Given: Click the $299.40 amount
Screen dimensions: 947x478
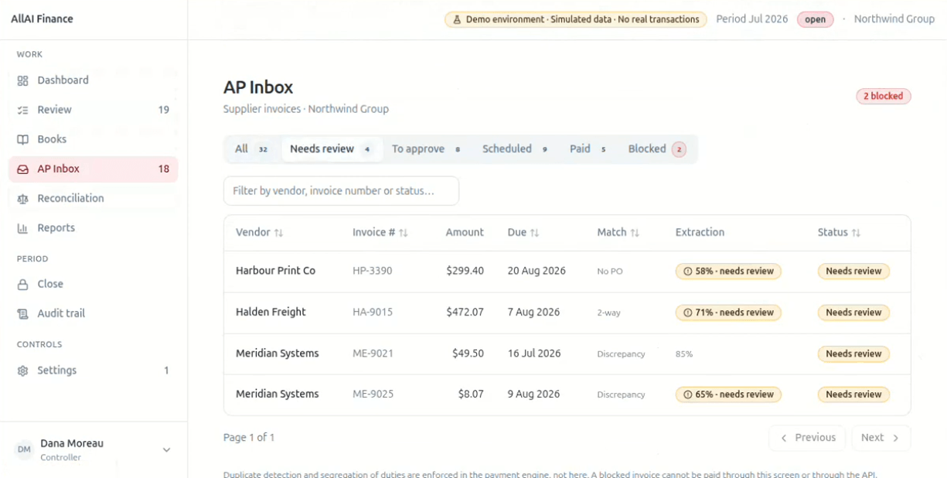Looking at the screenshot, I should [x=465, y=271].
